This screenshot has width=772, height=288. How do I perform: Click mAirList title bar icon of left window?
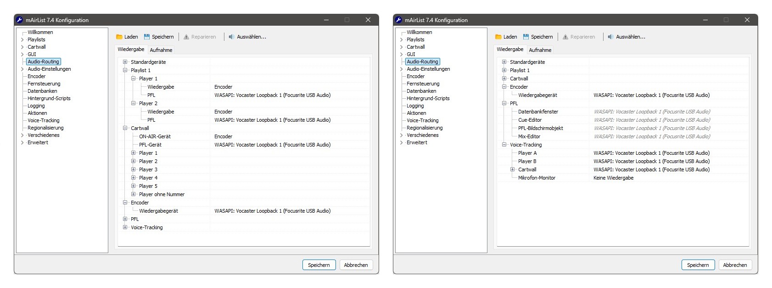point(19,20)
